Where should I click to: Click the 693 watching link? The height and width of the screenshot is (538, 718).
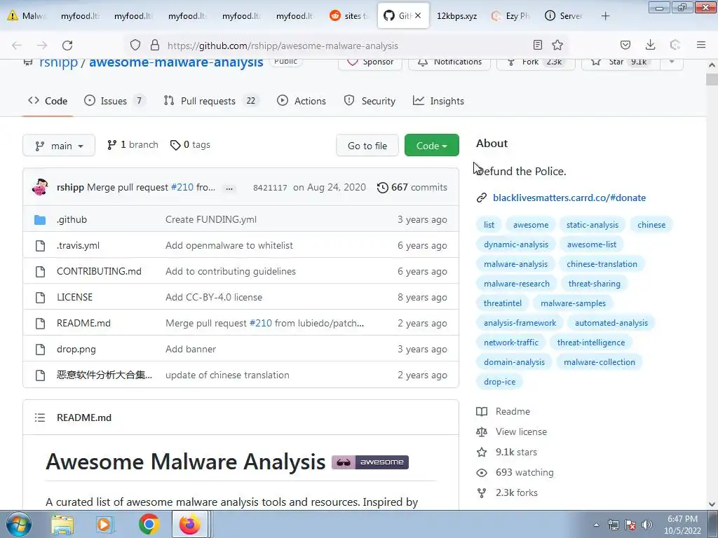524,473
